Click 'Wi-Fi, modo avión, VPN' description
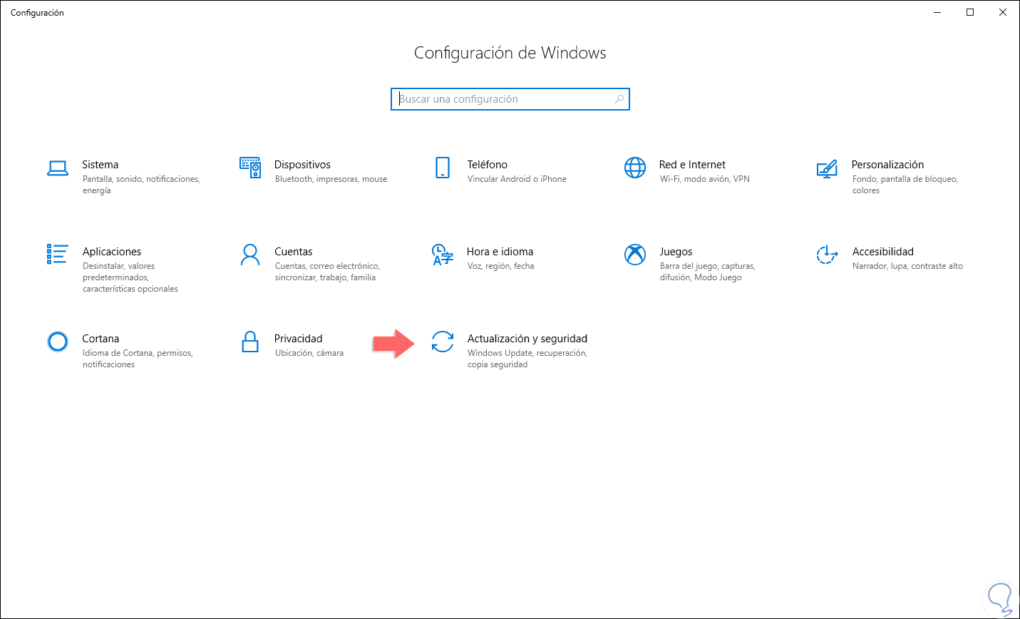This screenshot has width=1020, height=619. click(x=705, y=179)
